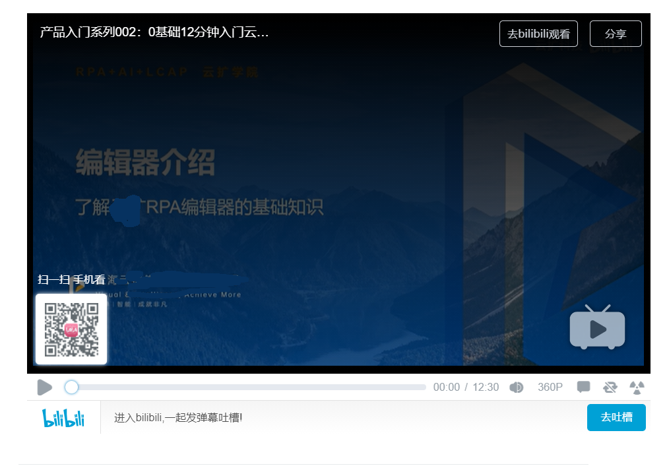Click the speech bubble danmaku icon
667x474 pixels.
583,388
